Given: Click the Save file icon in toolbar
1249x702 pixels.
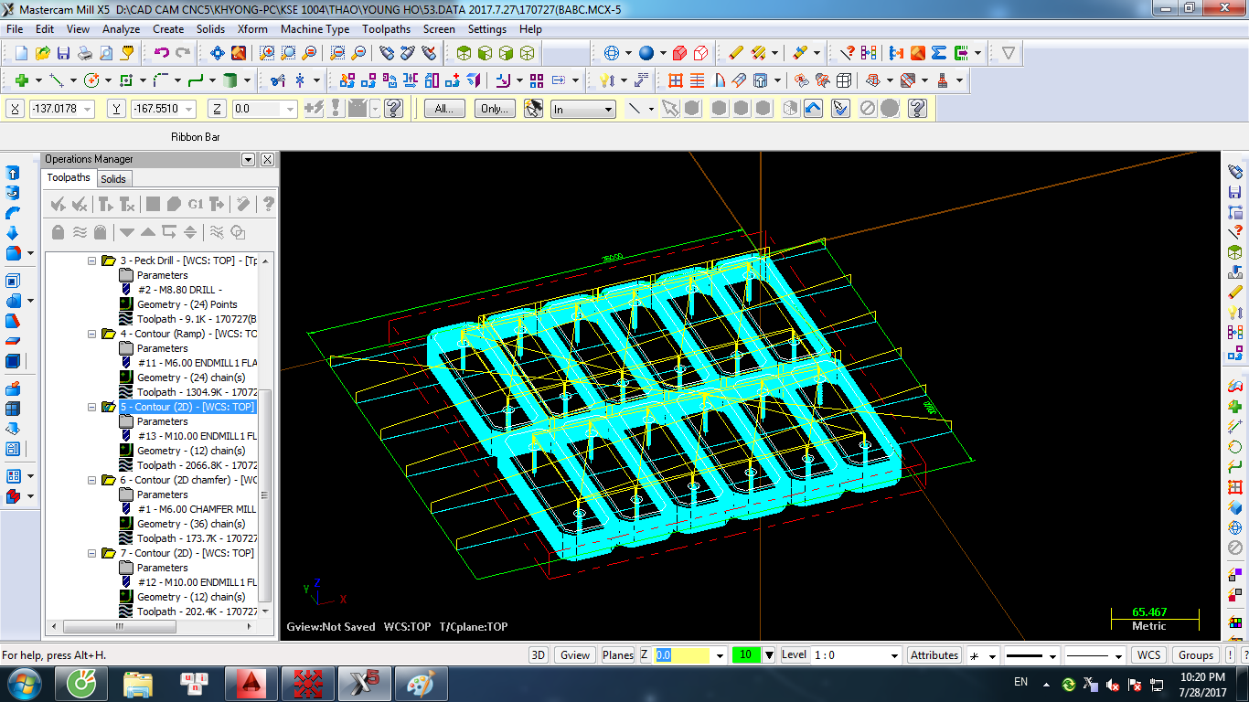Looking at the screenshot, I should click(63, 53).
